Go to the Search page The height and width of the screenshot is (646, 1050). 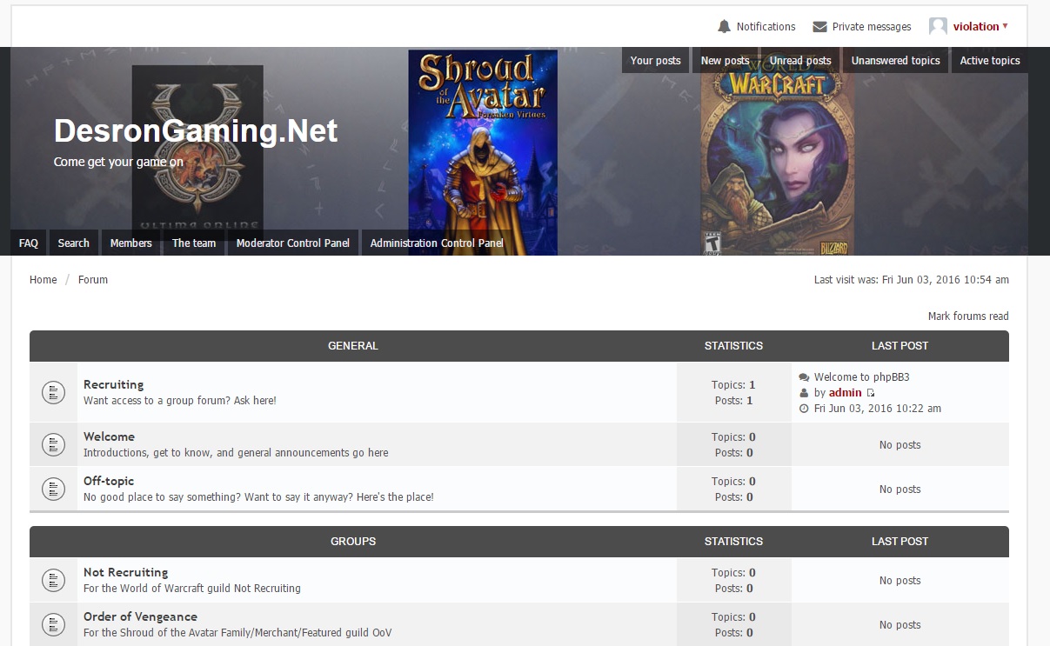click(74, 243)
